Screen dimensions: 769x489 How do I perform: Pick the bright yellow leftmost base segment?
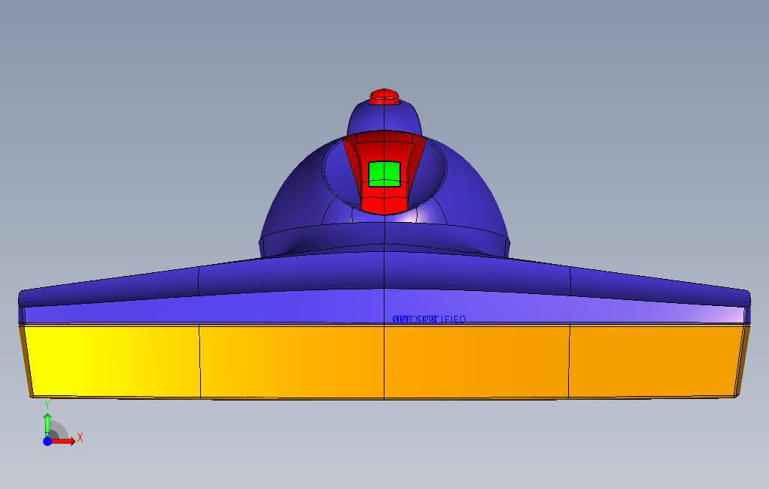click(x=112, y=360)
